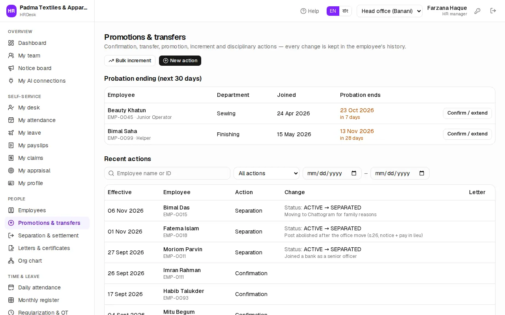Open My profile in the sidebar
This screenshot has width=505, height=315.
(47, 183)
